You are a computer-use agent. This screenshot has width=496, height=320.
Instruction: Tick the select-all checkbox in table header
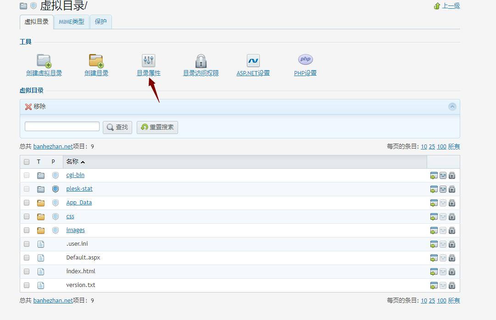pyautogui.click(x=27, y=162)
